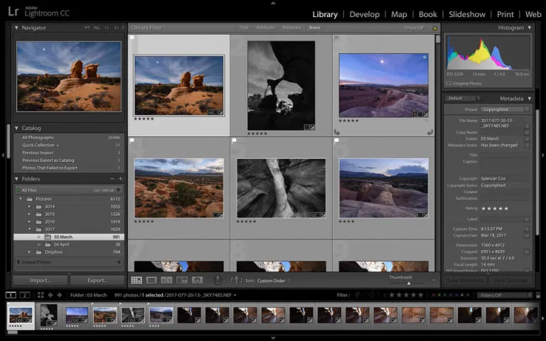Toggle the filmstrip filter switch
The image size is (546, 341).
(538, 295)
